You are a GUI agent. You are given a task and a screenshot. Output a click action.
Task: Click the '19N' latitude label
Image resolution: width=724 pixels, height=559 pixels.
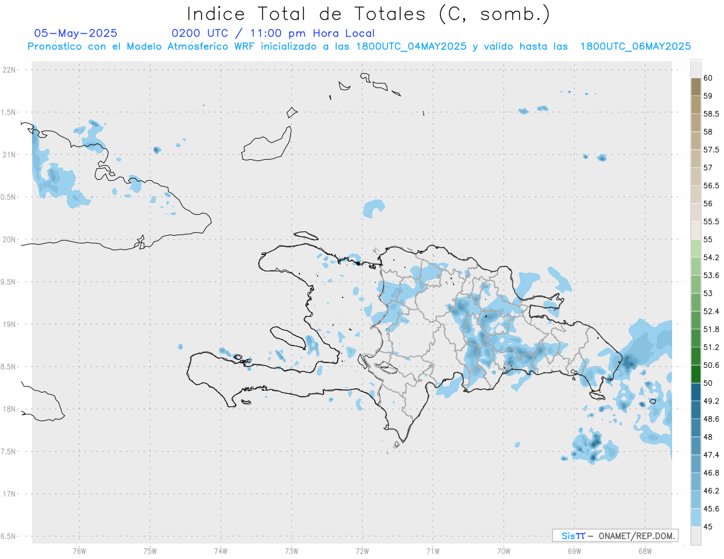coord(10,324)
